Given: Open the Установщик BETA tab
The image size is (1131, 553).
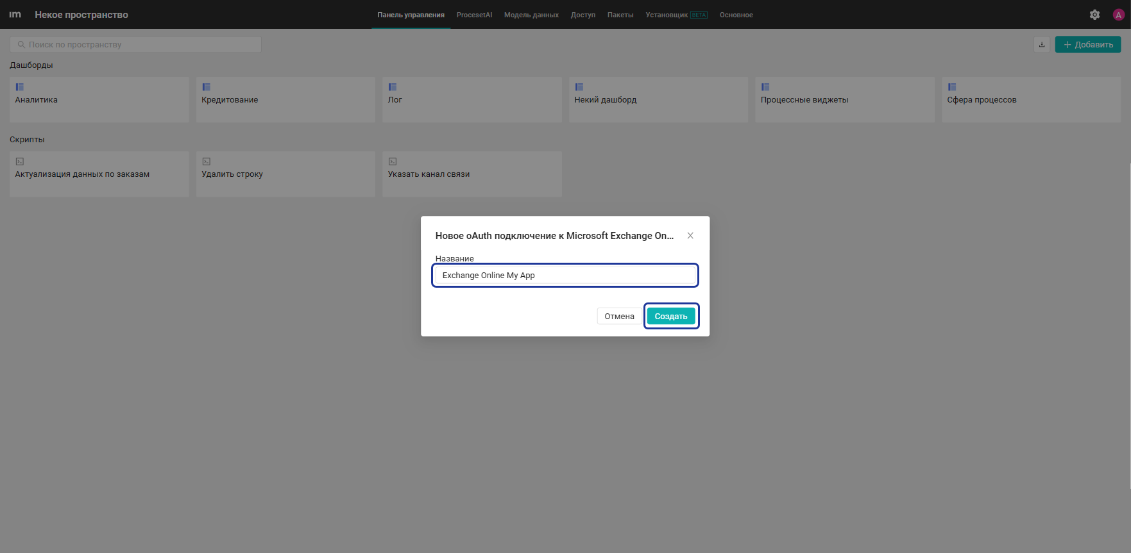Looking at the screenshot, I should (x=676, y=15).
